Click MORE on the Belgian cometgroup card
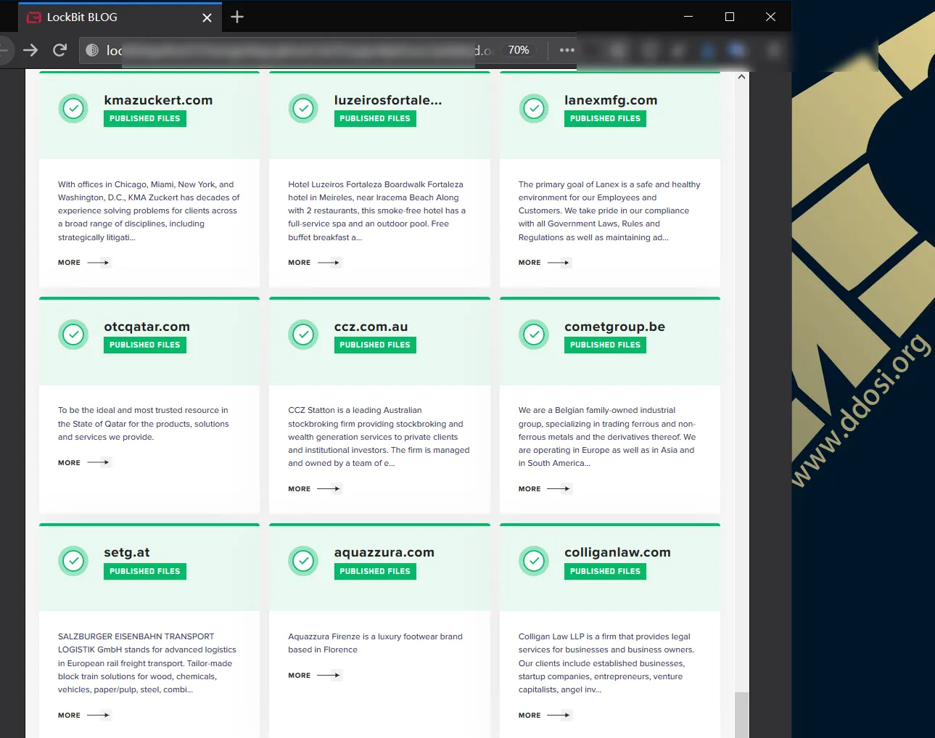 pyautogui.click(x=545, y=489)
